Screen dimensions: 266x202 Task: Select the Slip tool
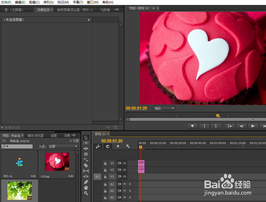pyautogui.click(x=86, y=171)
